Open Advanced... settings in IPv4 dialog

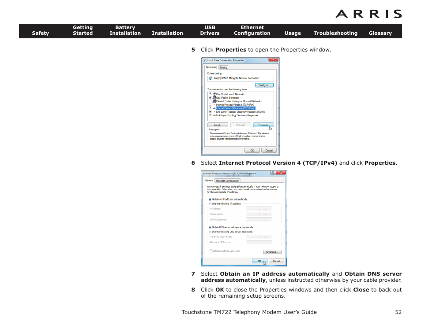[272, 252]
